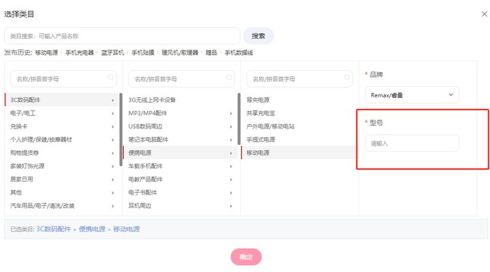This screenshot has width=490, height=272.
Task: Select 暖风机/取暖器 from publish history
Action: (x=180, y=52)
